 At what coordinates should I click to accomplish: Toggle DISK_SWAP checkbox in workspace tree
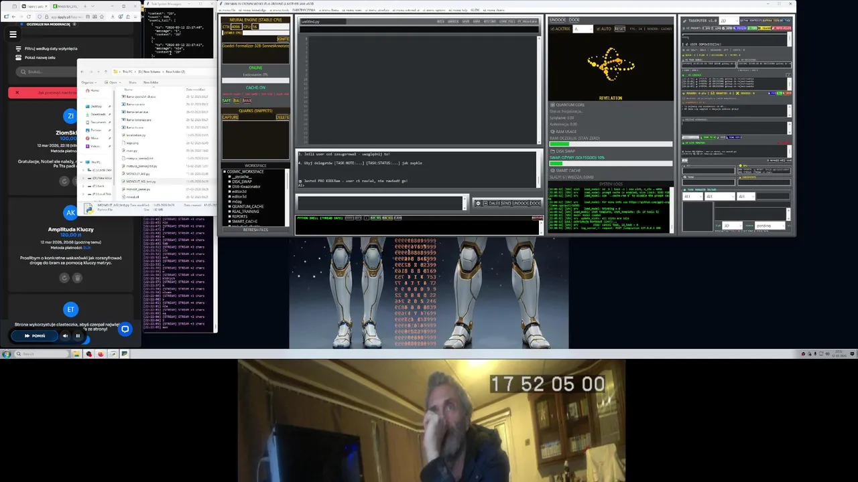click(x=229, y=181)
